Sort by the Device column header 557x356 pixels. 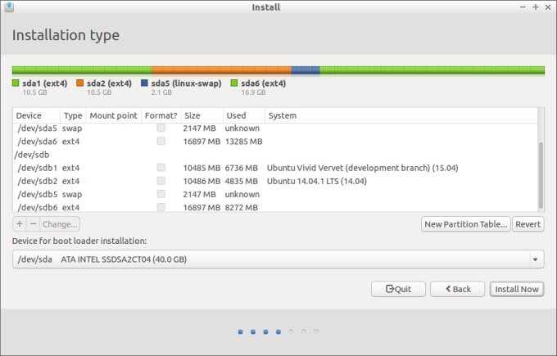tap(36, 115)
